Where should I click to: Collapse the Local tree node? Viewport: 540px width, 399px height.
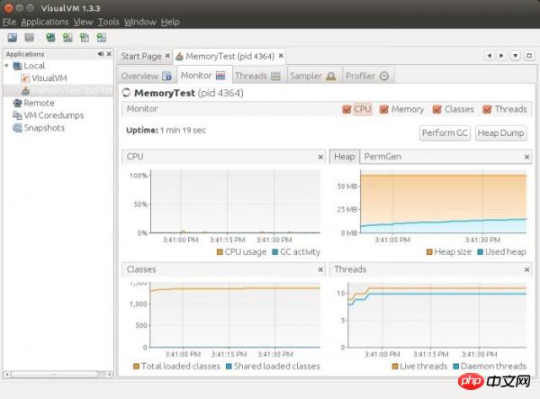[6, 65]
